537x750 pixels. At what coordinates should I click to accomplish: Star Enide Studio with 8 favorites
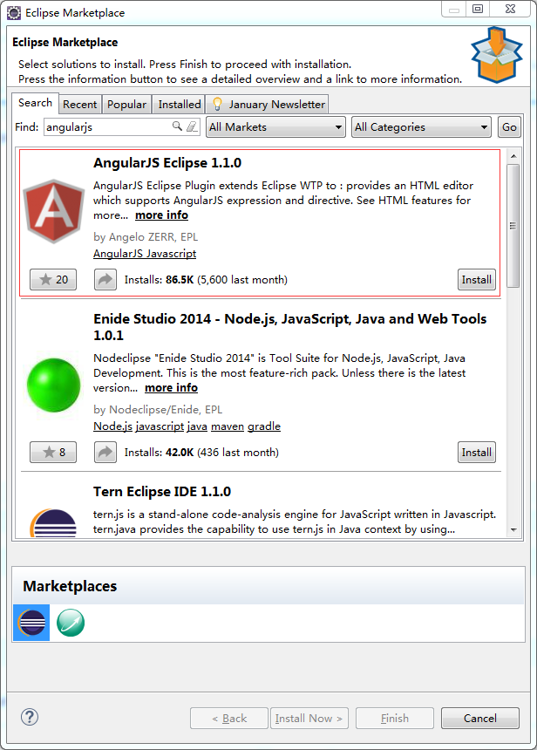pyautogui.click(x=53, y=452)
